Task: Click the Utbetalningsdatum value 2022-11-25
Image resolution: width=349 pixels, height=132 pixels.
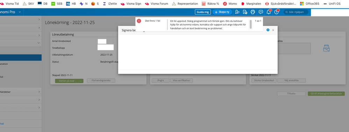Action: (106, 55)
